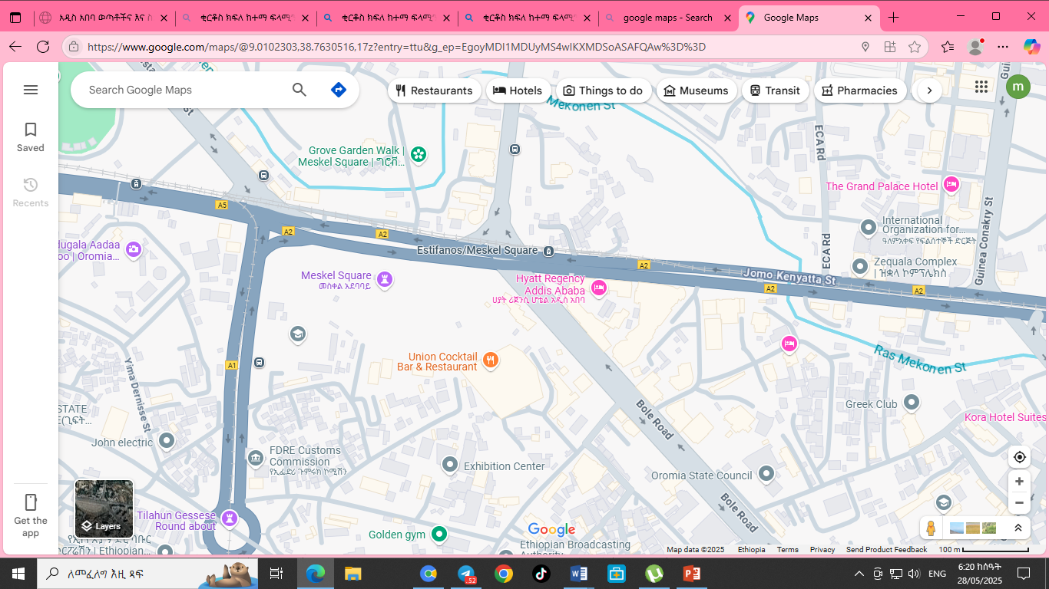The height and width of the screenshot is (589, 1049).
Task: Filter map by Pharmacies
Action: (860, 90)
